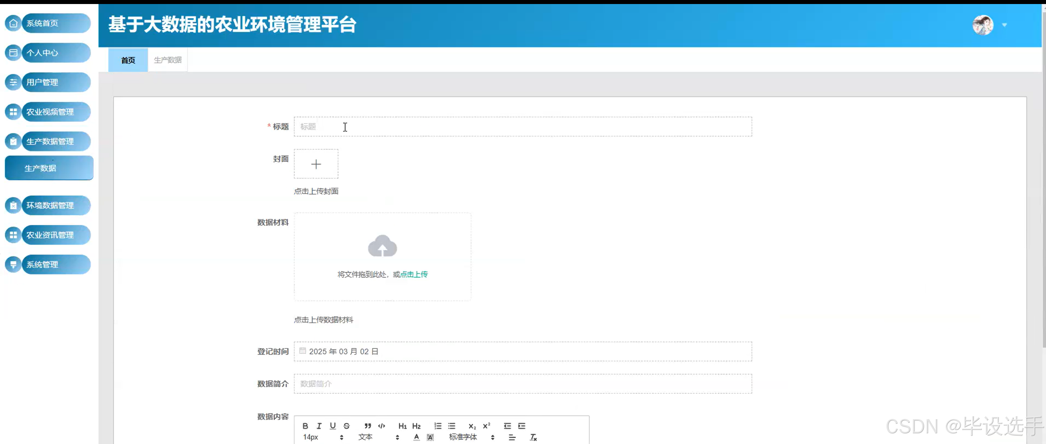Open the 标准字体 font family dropdown
1046x444 pixels.
click(x=463, y=437)
